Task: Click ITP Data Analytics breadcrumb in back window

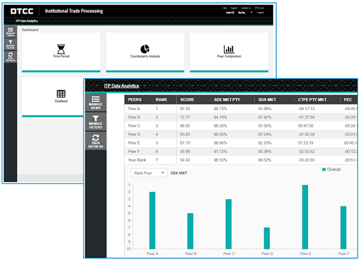Action: pos(26,21)
